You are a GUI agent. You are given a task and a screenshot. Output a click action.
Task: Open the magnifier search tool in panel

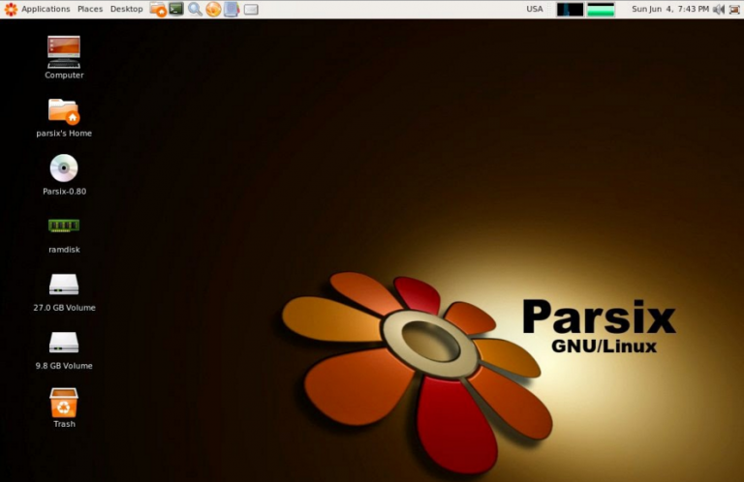pyautogui.click(x=195, y=9)
